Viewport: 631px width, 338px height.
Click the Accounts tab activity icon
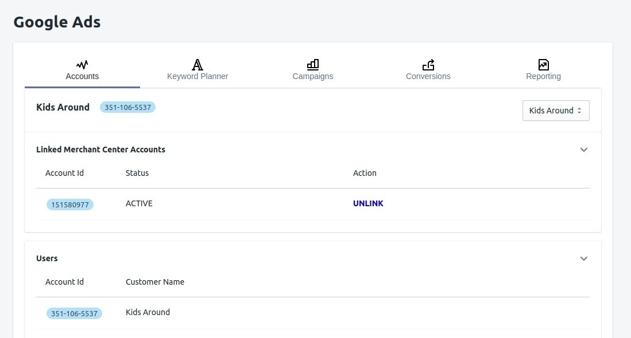click(x=82, y=64)
